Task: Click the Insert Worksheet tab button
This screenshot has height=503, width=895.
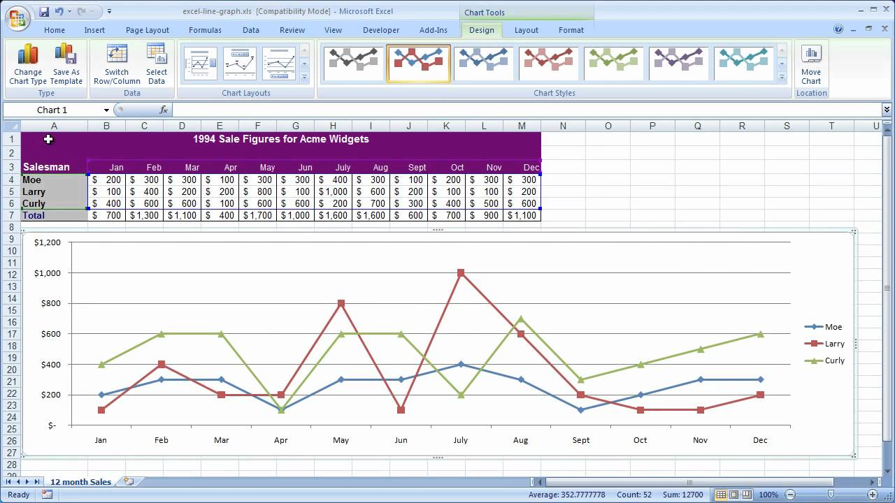Action: tap(127, 481)
